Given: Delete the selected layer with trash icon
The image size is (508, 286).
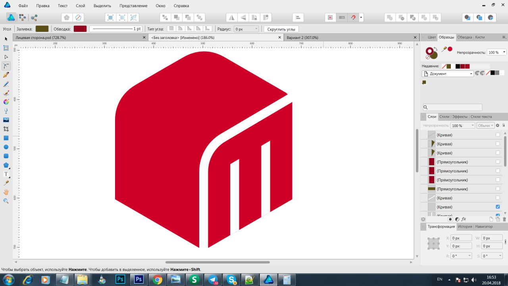Looking at the screenshot, I should tap(504, 219).
